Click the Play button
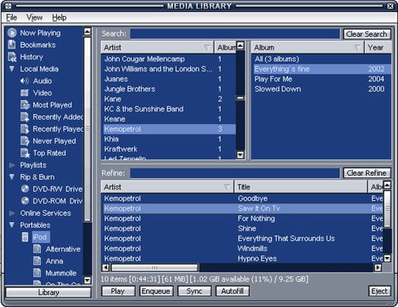The height and width of the screenshot is (307, 398). (118, 291)
